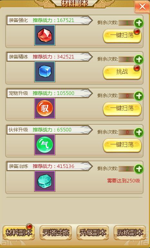Add attempts with 装备冶炼 plus icon
Screen dimensions: 150x248
139,169
